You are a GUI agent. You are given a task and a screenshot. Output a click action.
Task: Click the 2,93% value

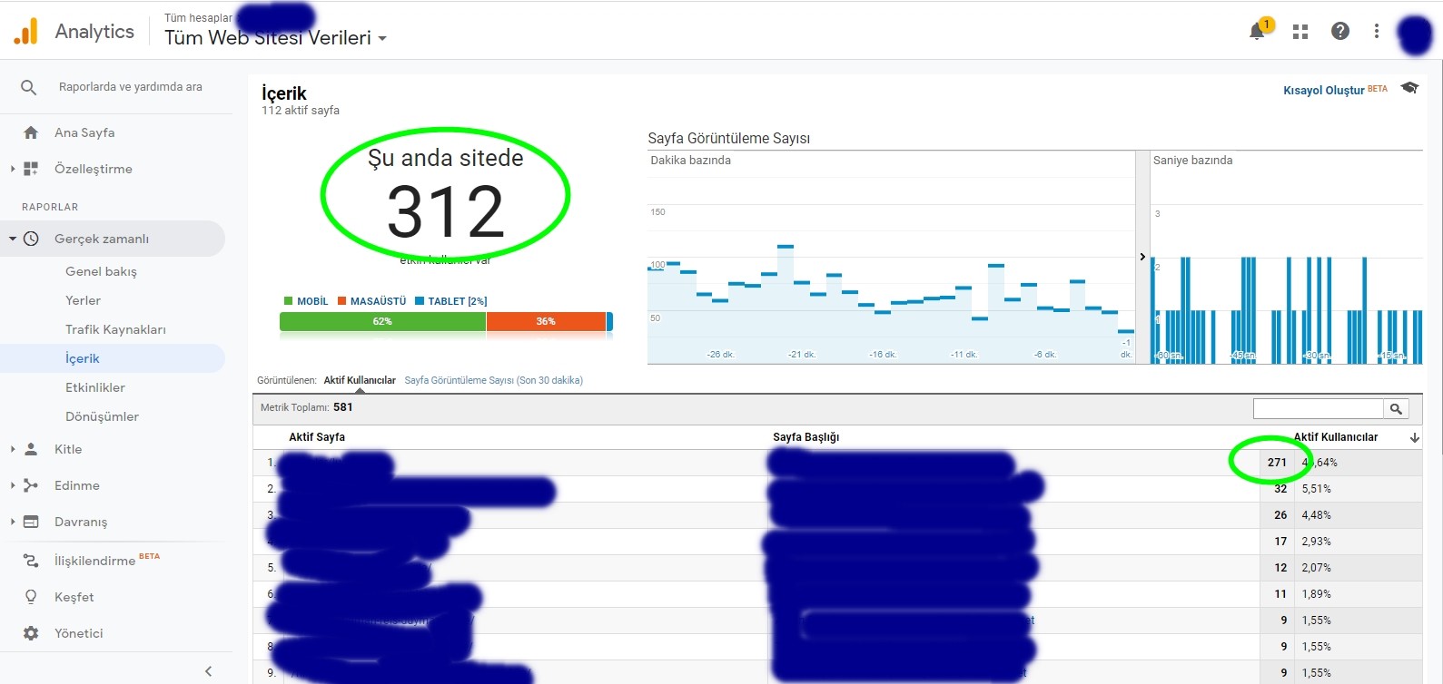(1317, 542)
